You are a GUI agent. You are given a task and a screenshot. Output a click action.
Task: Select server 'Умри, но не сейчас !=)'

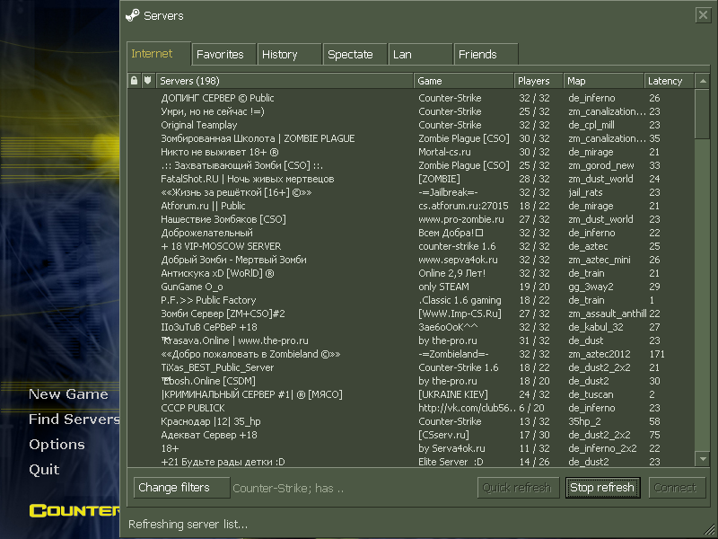(x=411, y=111)
